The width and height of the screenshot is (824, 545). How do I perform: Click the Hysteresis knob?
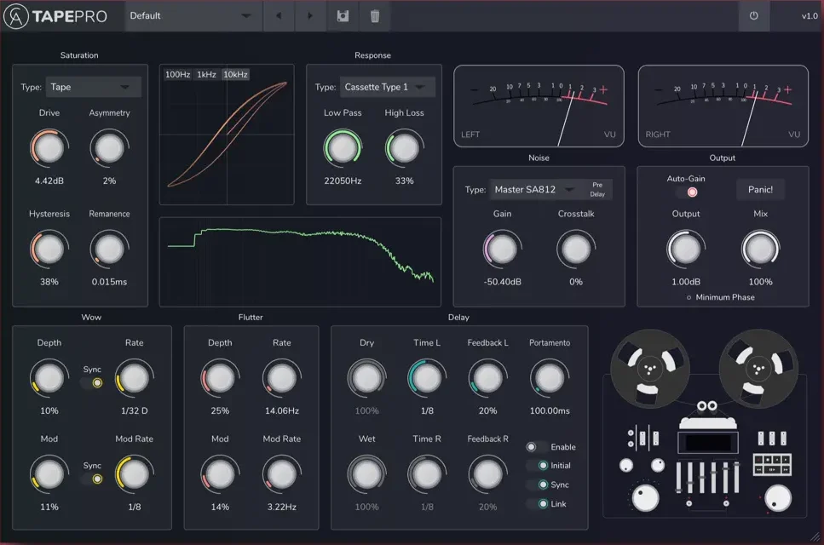click(x=49, y=249)
